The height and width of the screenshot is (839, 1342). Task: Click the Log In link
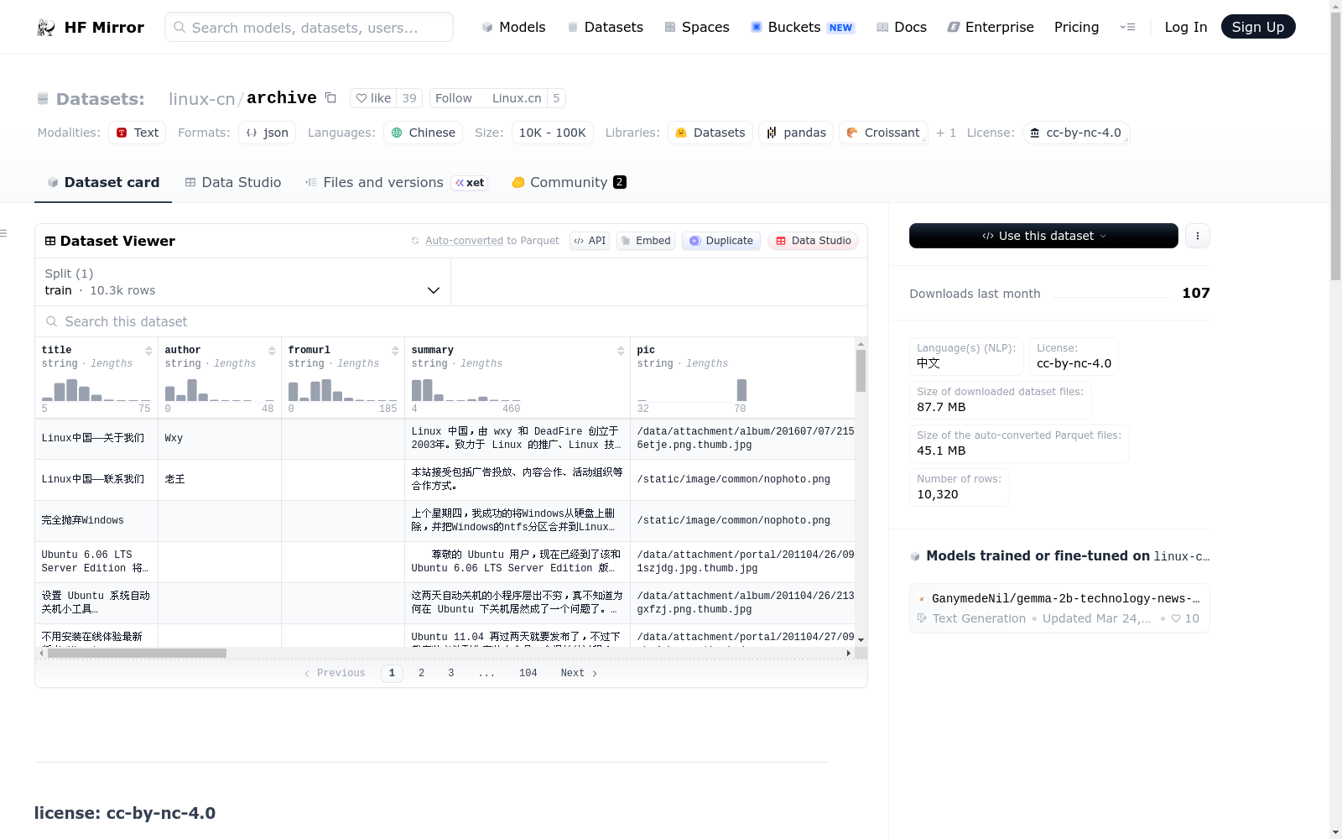1186,27
